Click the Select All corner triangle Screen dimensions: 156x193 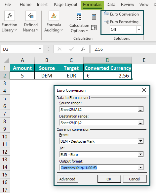[6, 60]
